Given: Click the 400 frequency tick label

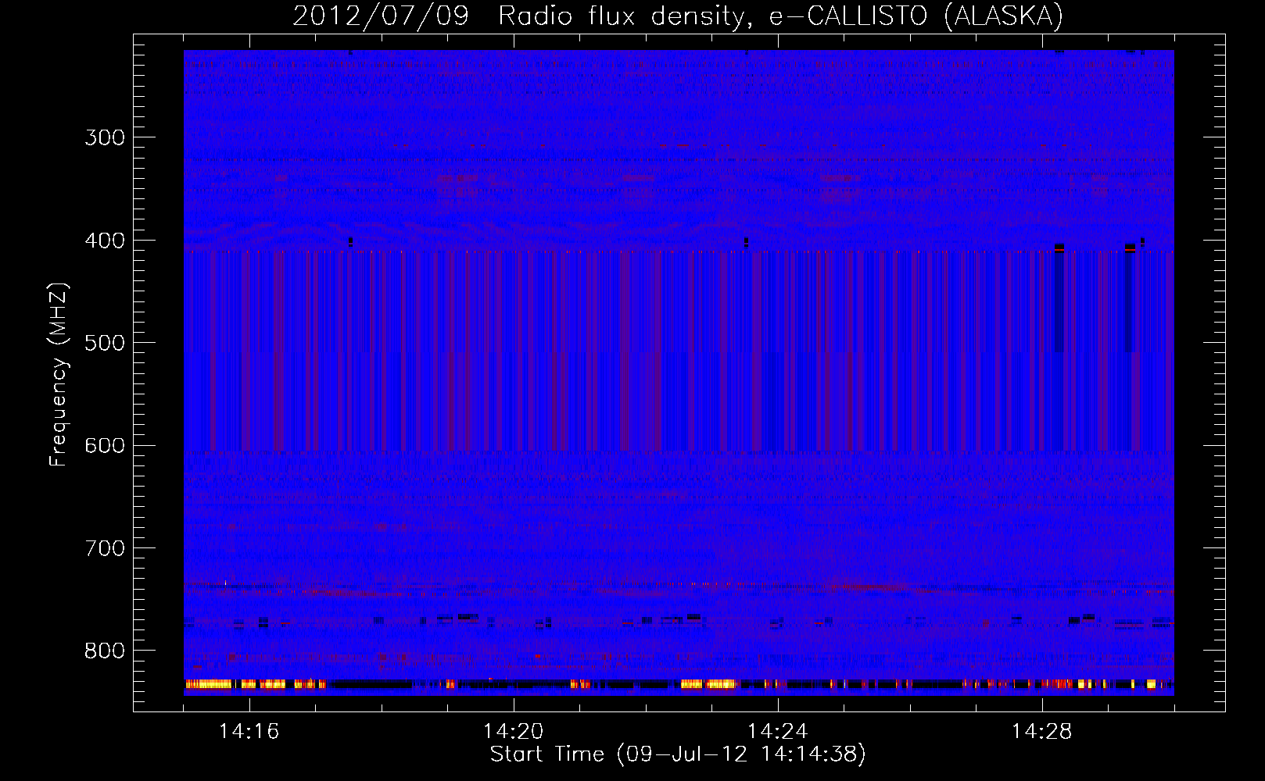Looking at the screenshot, I should pyautogui.click(x=105, y=241).
